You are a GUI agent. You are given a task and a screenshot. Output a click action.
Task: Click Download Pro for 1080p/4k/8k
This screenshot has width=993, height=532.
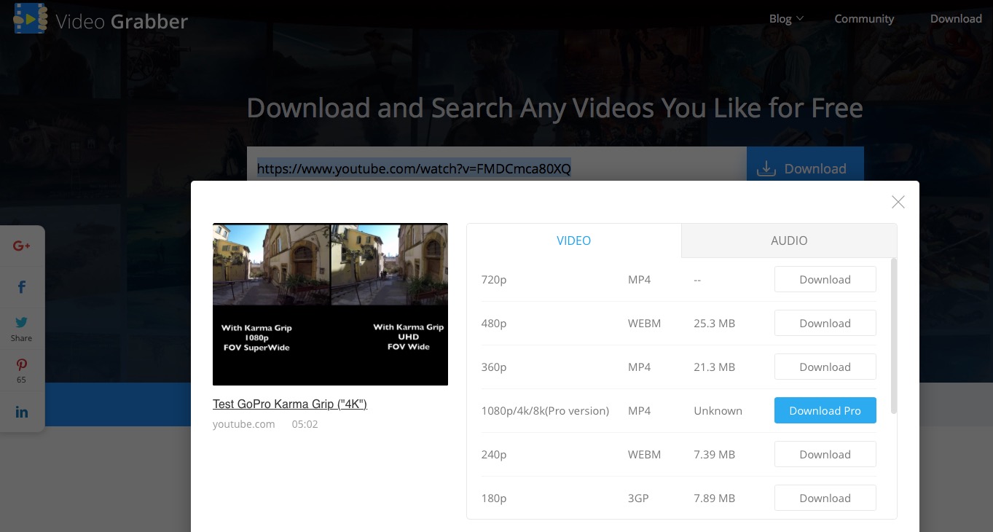tap(825, 410)
